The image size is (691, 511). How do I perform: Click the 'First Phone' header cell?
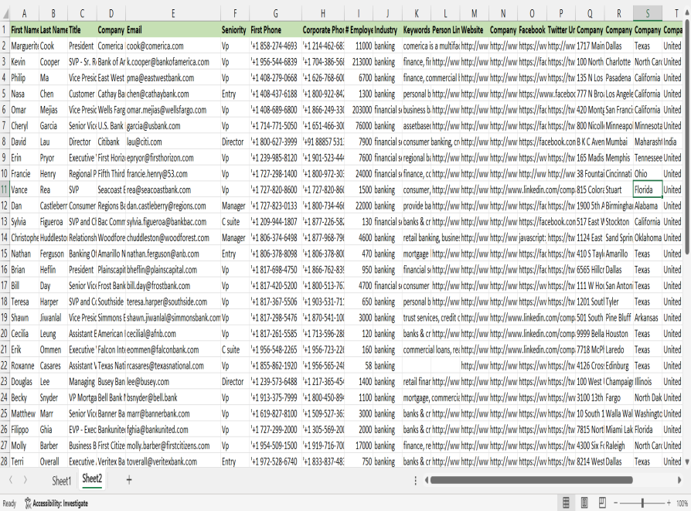(x=275, y=30)
